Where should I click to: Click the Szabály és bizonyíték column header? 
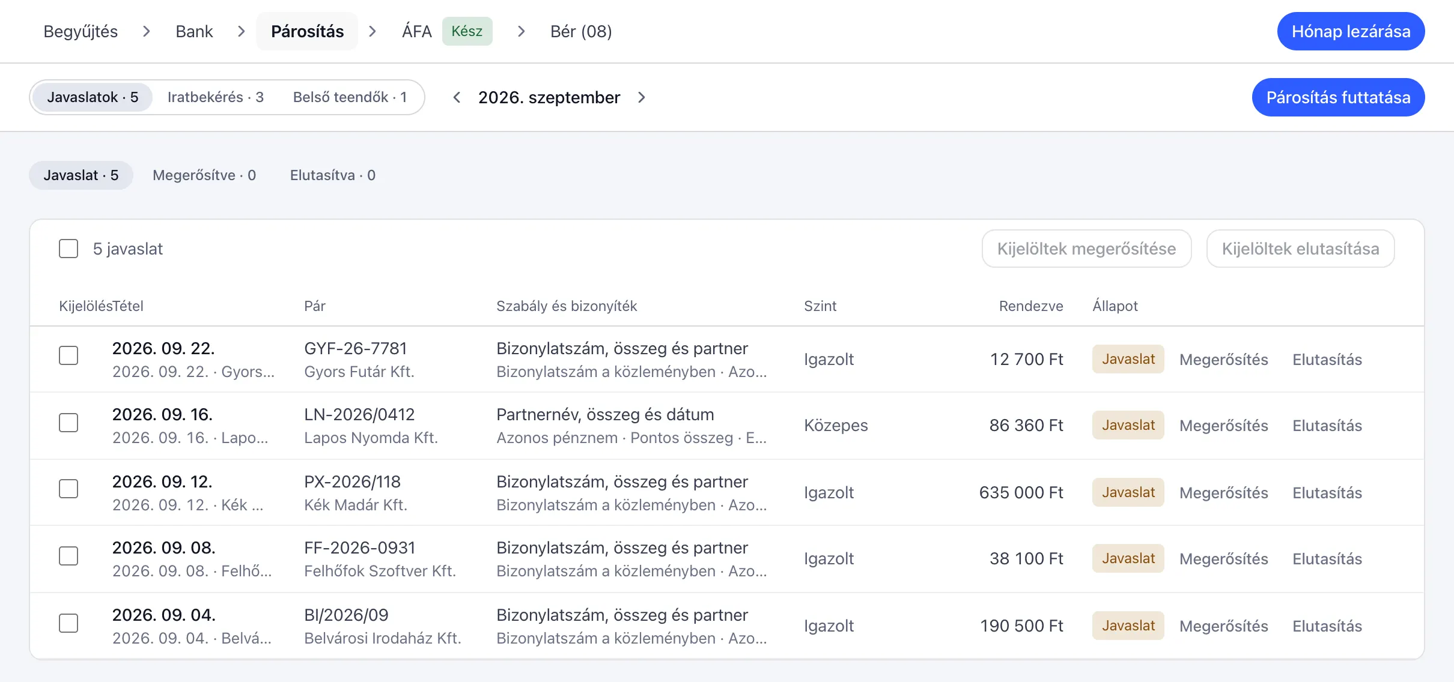point(567,306)
